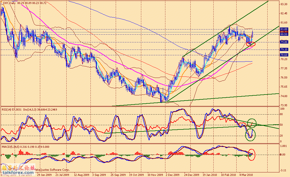290x177 pixels.
Task: Click the 79.80 support level tag
Action: 284,42
